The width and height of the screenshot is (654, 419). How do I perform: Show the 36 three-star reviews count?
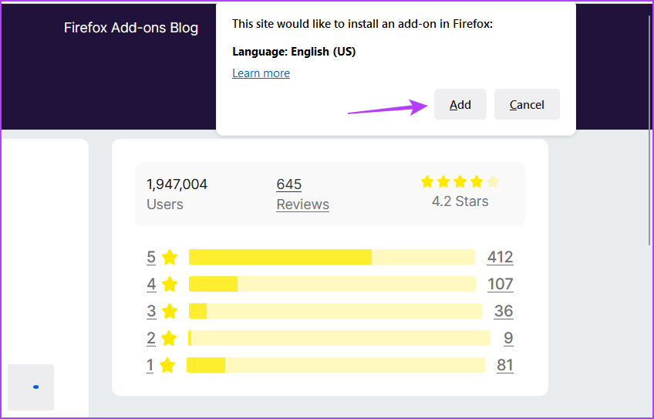(504, 311)
